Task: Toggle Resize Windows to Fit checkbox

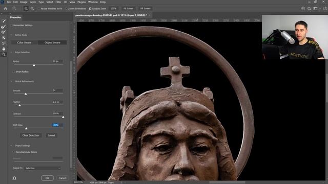Action: tap(39, 9)
